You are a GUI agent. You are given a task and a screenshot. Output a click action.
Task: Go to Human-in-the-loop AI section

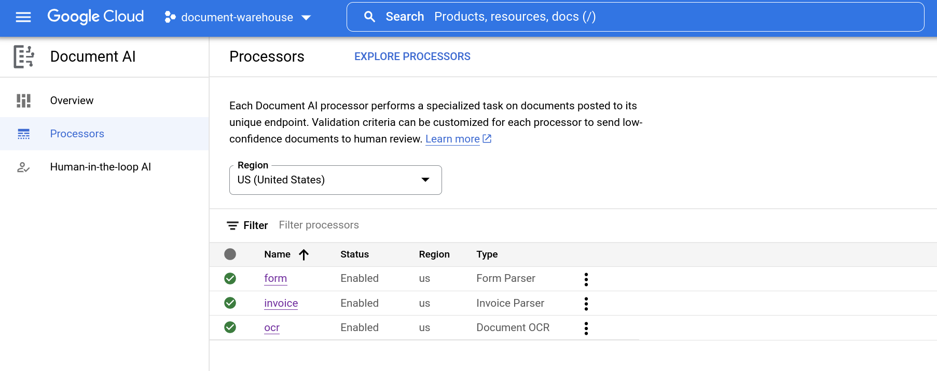coord(100,167)
